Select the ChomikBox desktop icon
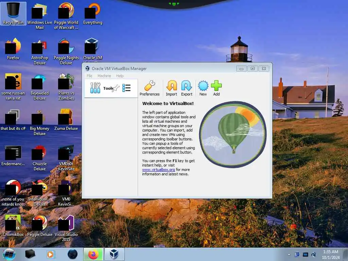348x261 pixels. (x=13, y=226)
